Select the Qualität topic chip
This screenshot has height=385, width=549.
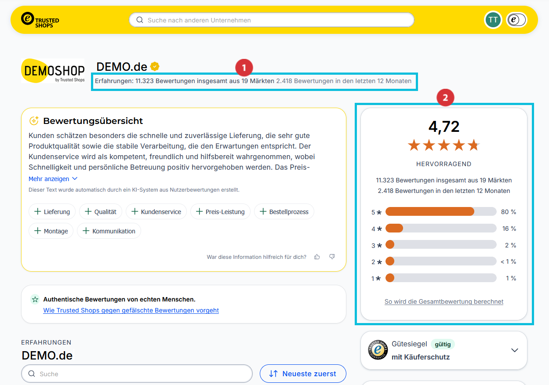[x=101, y=211]
